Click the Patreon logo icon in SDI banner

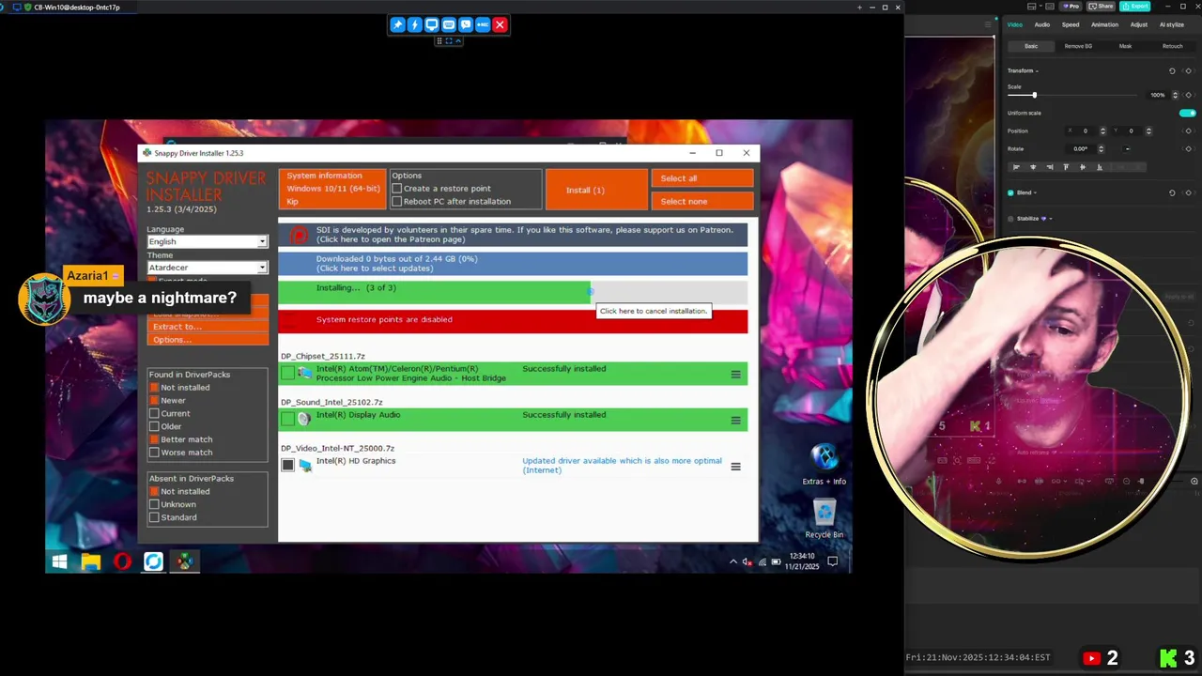pyautogui.click(x=299, y=235)
